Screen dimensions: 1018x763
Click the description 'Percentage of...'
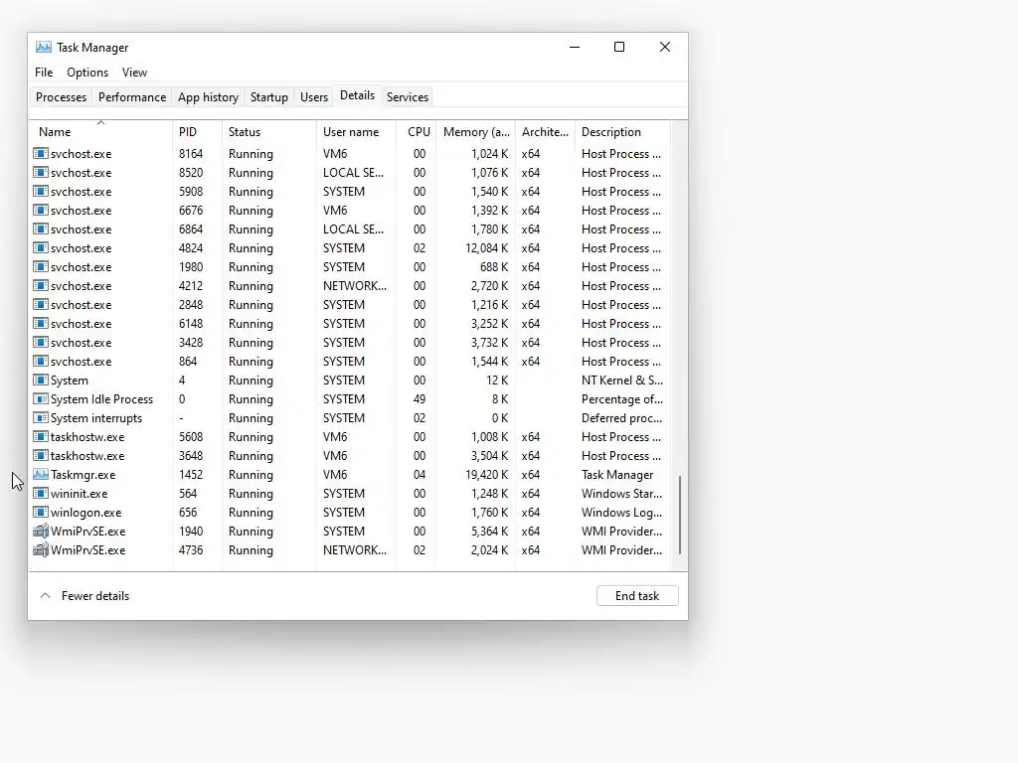pyautogui.click(x=622, y=399)
